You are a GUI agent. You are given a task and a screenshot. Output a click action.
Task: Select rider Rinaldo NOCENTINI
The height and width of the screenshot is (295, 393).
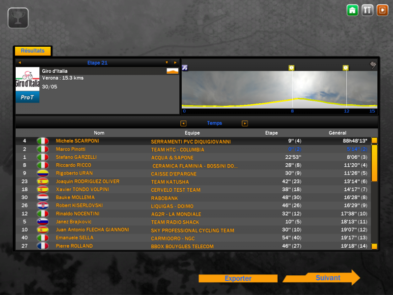click(x=78, y=214)
